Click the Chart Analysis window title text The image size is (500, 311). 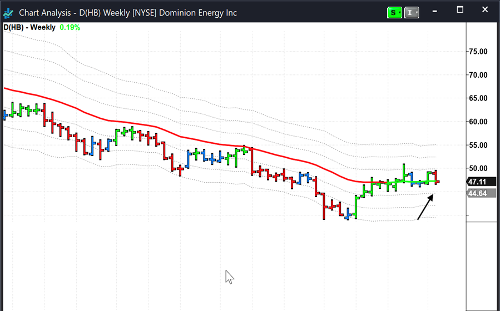coord(128,12)
